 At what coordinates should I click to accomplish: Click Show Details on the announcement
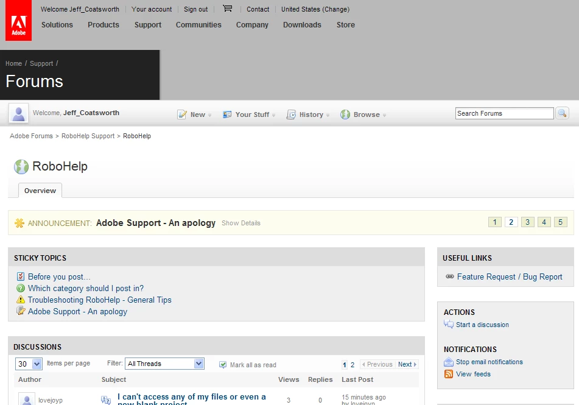tap(240, 223)
